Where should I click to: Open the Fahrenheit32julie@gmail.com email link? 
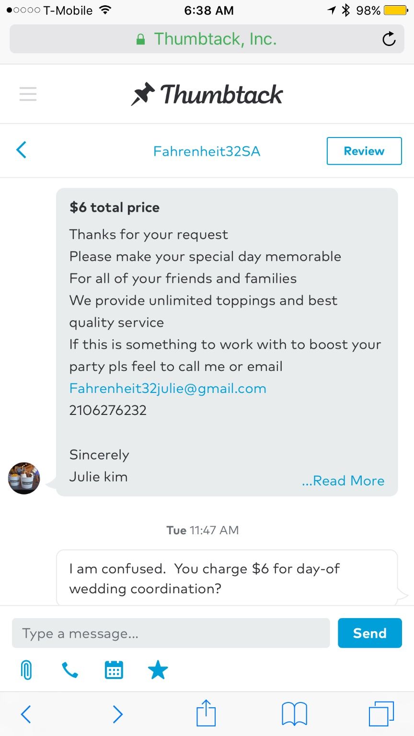coord(168,388)
